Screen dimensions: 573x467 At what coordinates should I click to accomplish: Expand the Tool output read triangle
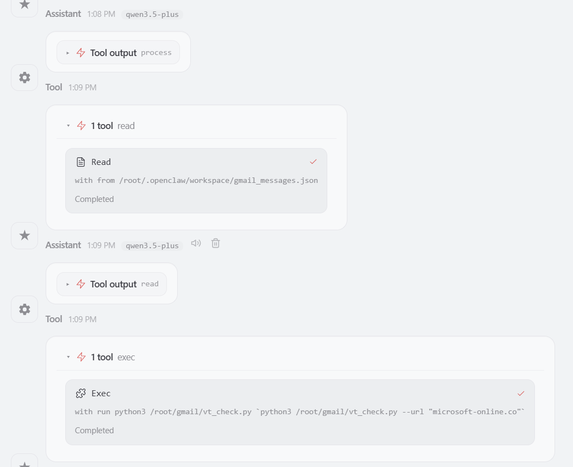pyautogui.click(x=68, y=284)
